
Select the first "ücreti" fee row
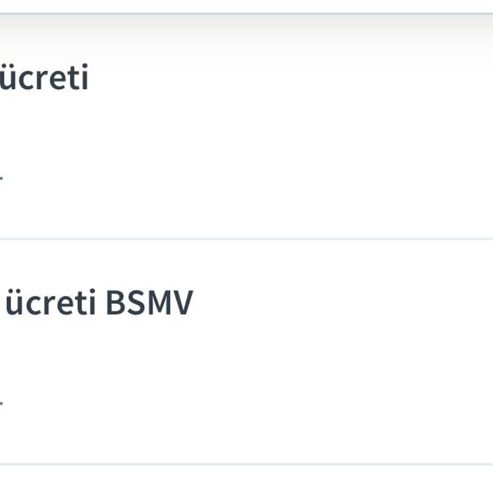coord(246,128)
